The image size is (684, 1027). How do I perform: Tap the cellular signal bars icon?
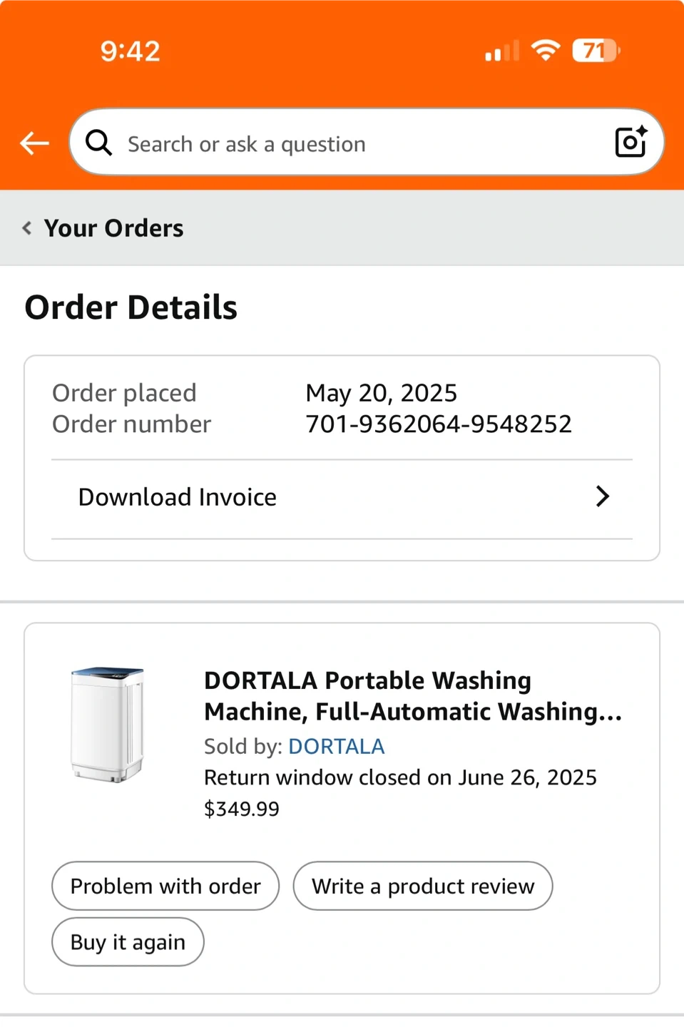tap(502, 52)
